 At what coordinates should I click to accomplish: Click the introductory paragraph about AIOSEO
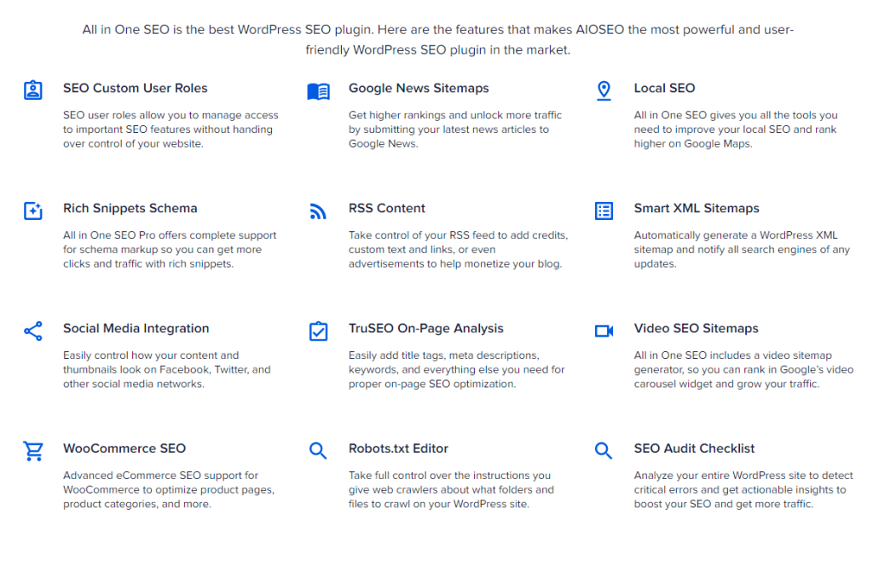pyautogui.click(x=437, y=38)
